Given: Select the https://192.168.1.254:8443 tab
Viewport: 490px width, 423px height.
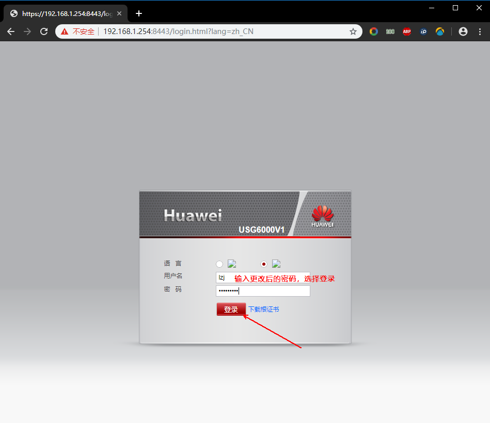Looking at the screenshot, I should tap(66, 13).
